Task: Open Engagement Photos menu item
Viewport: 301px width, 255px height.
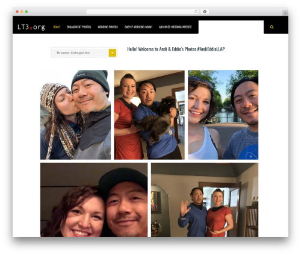Action: point(79,27)
